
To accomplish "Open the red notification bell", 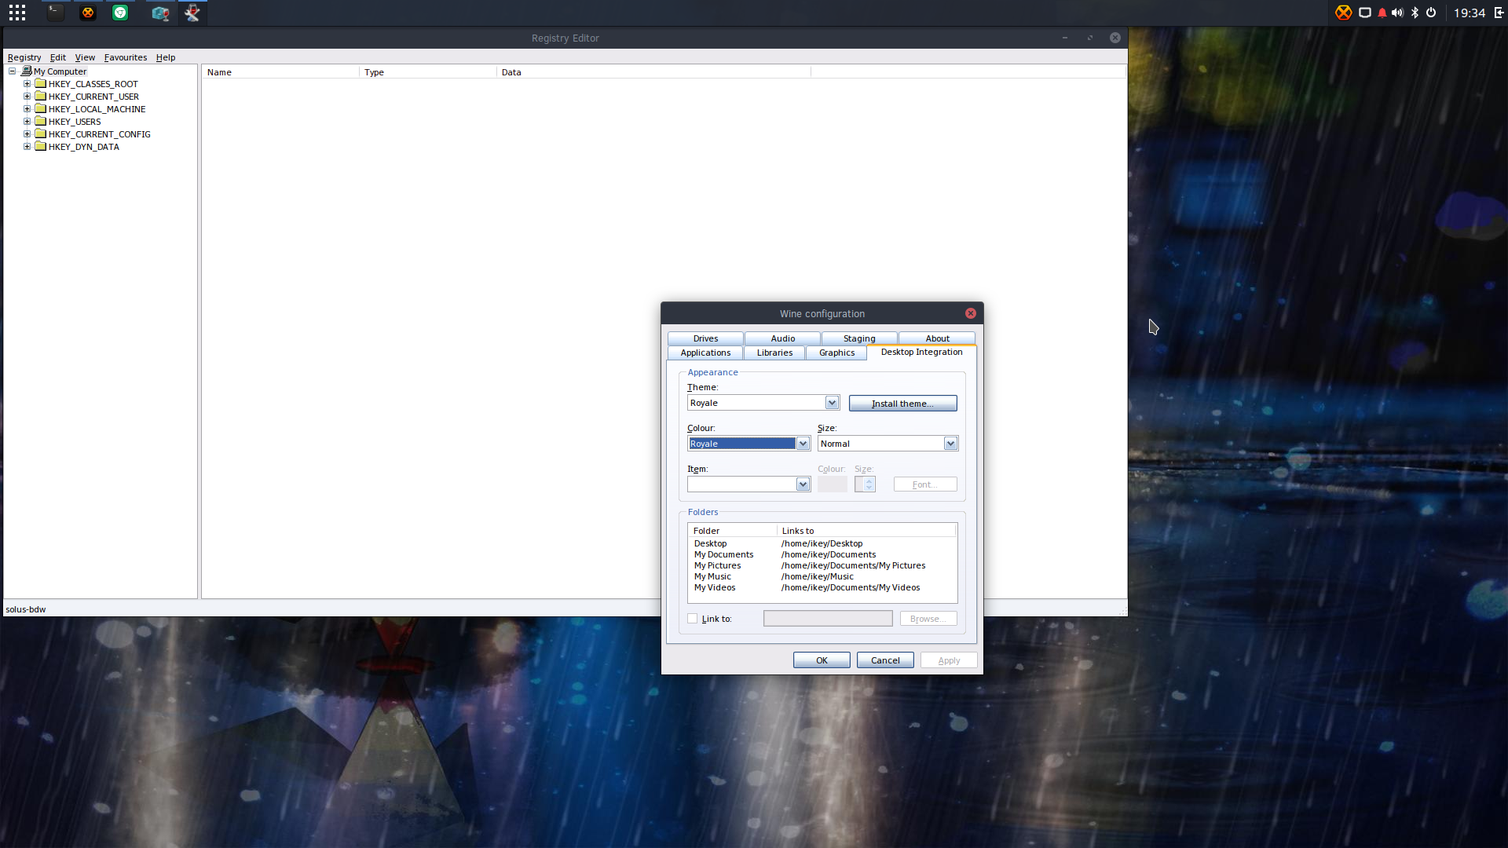I will [x=1382, y=13].
